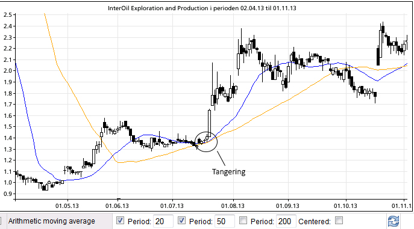Click the chart title InterOil Exploration and Production
Viewport: 414px width, 229px height.
coord(202,8)
